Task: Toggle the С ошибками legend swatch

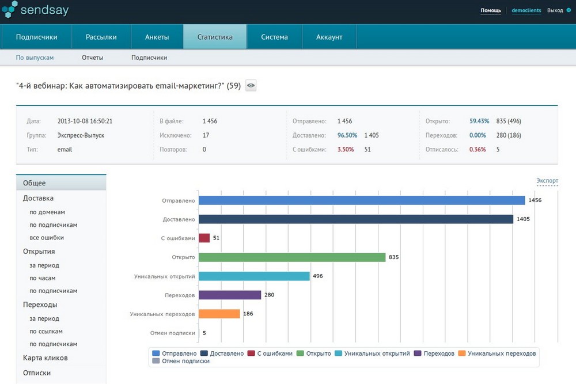Action: click(251, 353)
